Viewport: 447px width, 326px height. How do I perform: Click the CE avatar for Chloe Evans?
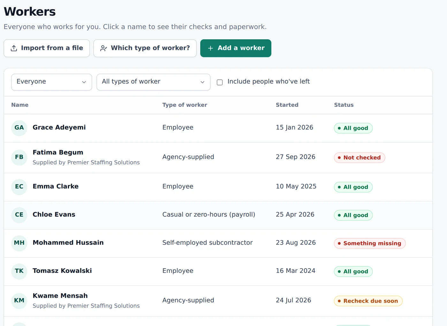tap(19, 215)
